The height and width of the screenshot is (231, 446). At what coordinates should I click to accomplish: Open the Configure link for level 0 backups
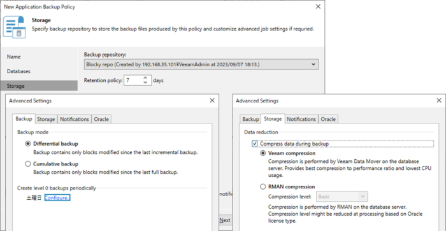pos(57,198)
